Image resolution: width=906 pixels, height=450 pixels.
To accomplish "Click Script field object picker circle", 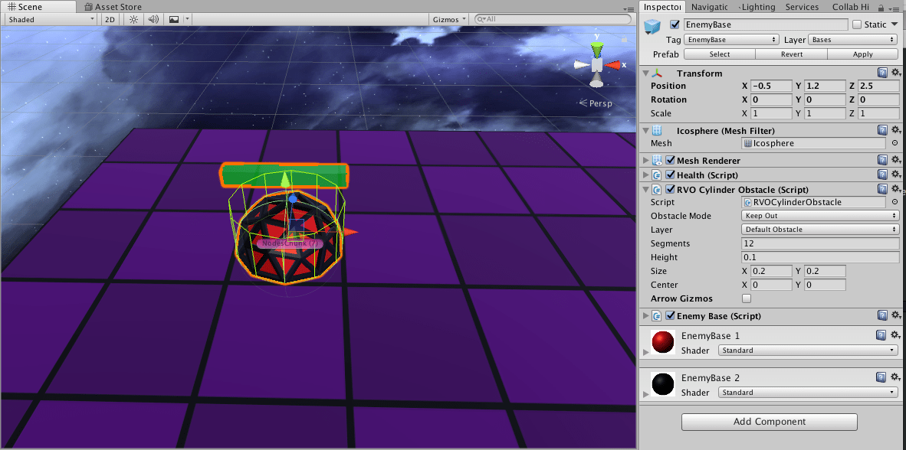I will pyautogui.click(x=895, y=202).
